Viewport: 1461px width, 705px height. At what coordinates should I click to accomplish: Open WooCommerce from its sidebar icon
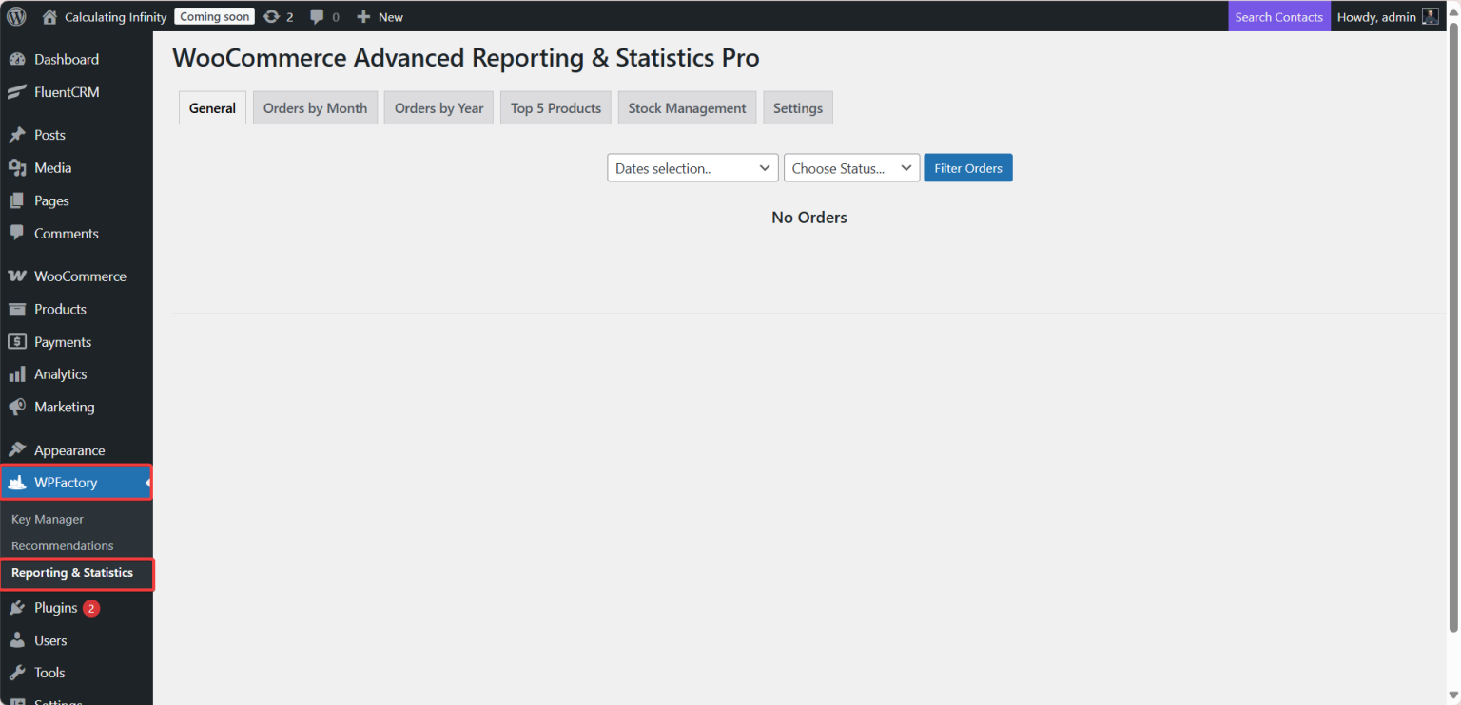click(x=17, y=276)
